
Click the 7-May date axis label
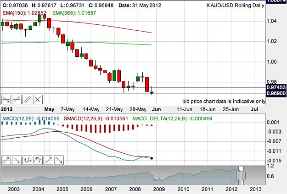click(x=68, y=109)
